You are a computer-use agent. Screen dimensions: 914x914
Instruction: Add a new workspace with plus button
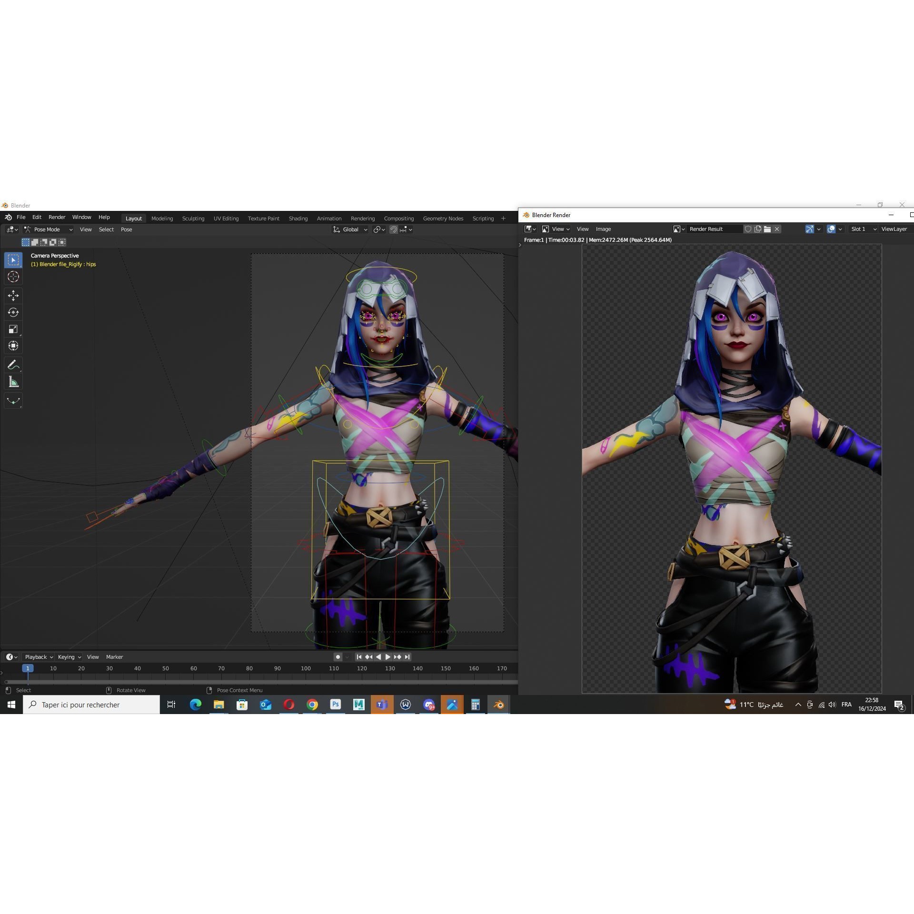pyautogui.click(x=503, y=219)
